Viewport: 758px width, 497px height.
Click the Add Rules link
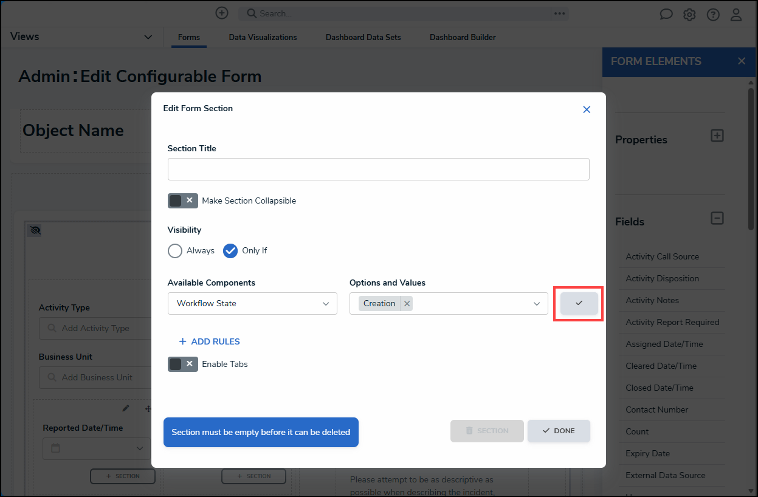pyautogui.click(x=210, y=341)
